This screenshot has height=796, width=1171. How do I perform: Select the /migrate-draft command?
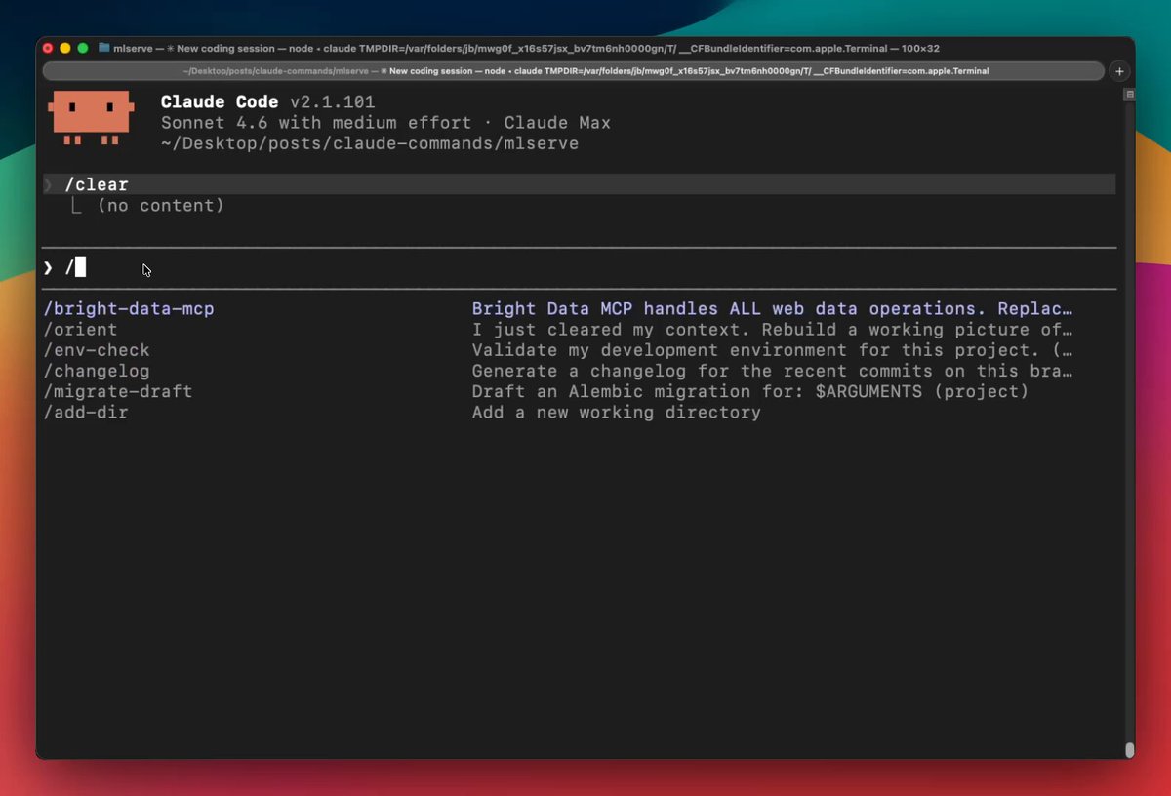118,391
